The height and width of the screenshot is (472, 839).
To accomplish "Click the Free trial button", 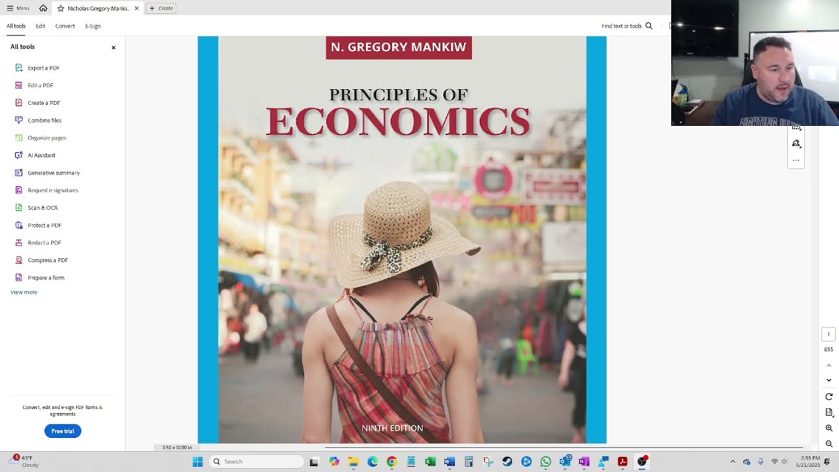I will (63, 431).
